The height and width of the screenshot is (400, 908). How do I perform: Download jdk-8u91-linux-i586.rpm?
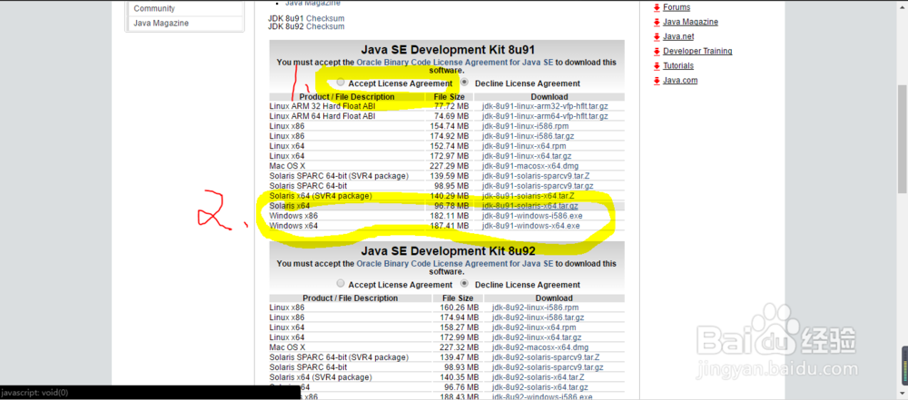pos(525,126)
